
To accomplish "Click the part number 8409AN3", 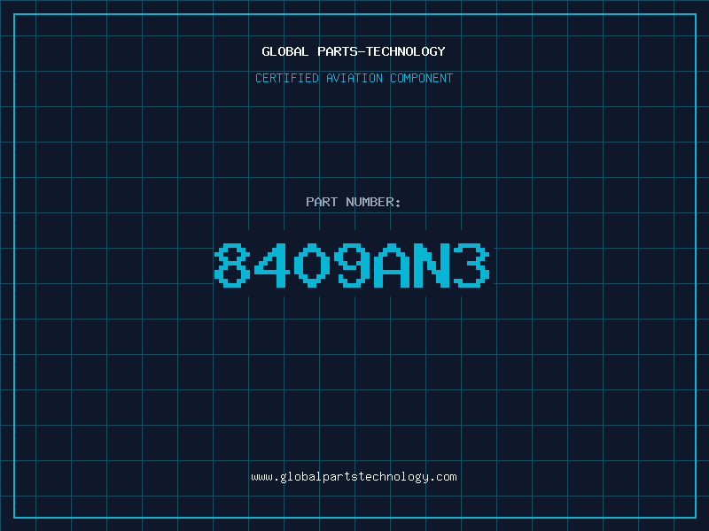I will 352,265.
